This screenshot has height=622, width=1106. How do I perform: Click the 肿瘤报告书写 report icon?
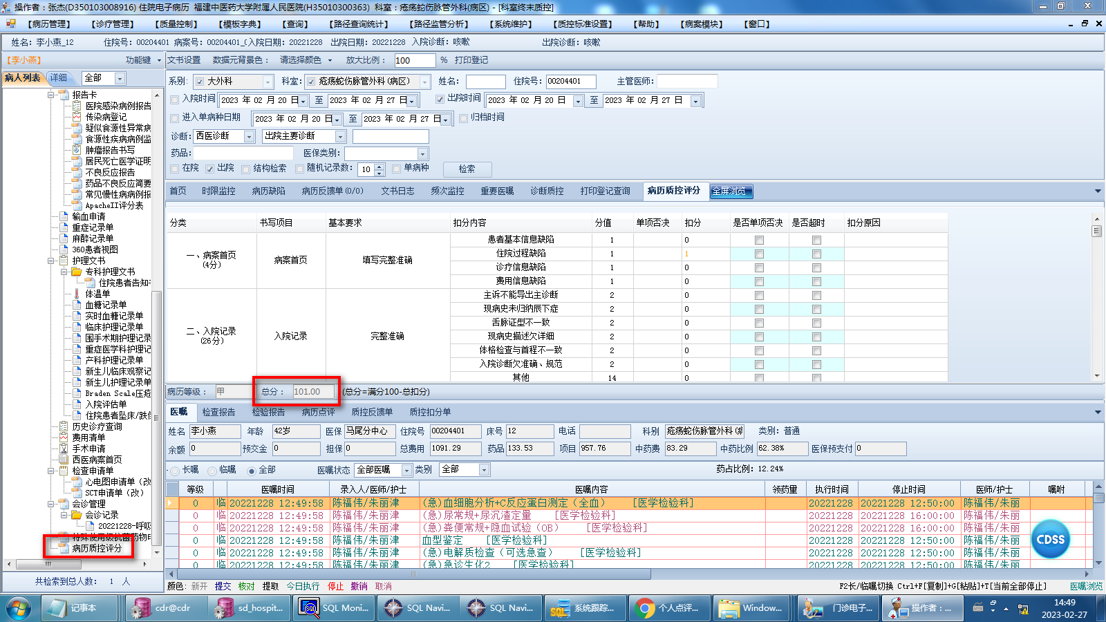(77, 150)
